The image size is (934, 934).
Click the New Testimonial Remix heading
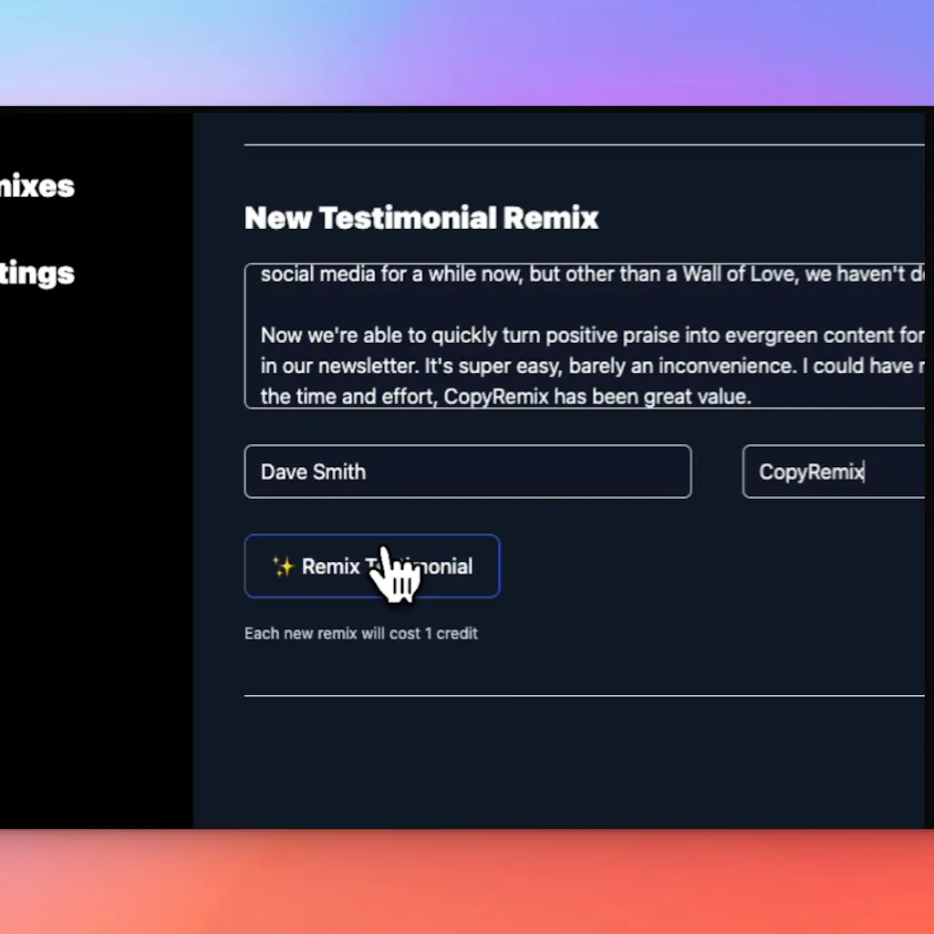click(x=421, y=218)
